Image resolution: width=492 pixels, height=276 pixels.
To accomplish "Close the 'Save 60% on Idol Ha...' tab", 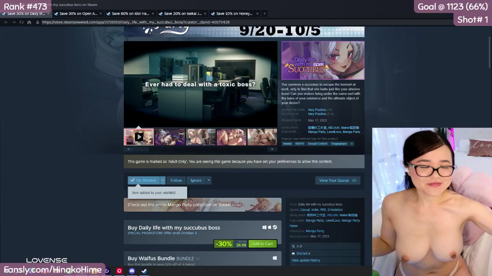I will pyautogui.click(x=153, y=14).
